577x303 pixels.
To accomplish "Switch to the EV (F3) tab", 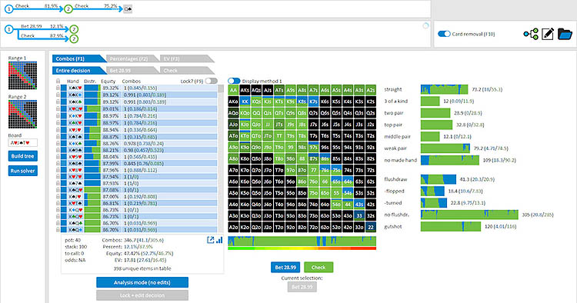I will pos(187,58).
